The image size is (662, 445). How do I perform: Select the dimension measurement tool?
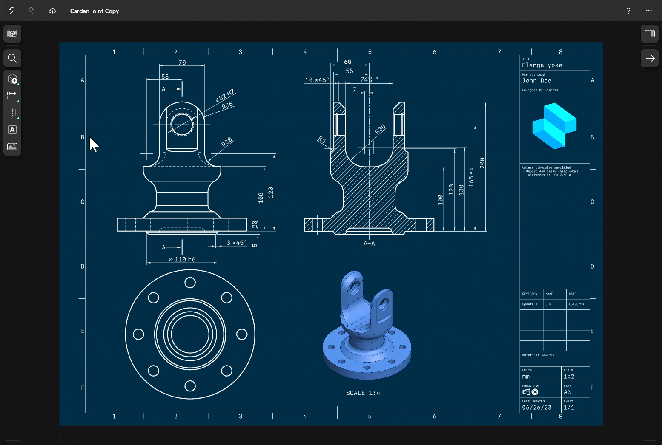11,96
